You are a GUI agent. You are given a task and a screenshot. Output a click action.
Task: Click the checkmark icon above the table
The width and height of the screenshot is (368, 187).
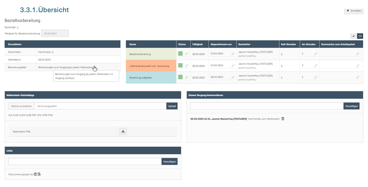(x=353, y=36)
